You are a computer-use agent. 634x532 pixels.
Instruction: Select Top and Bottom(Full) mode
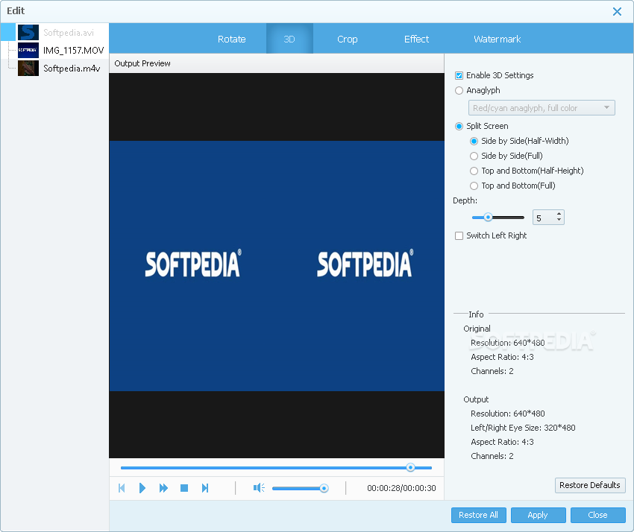click(474, 186)
